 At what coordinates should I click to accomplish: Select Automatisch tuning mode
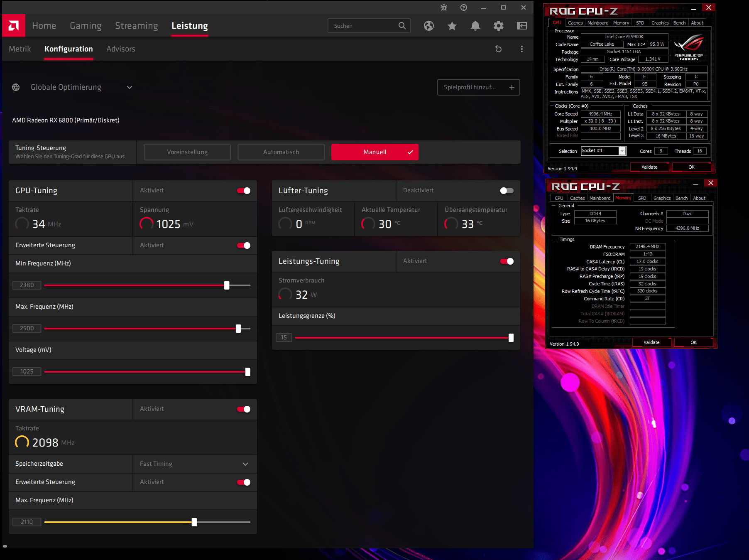point(281,152)
